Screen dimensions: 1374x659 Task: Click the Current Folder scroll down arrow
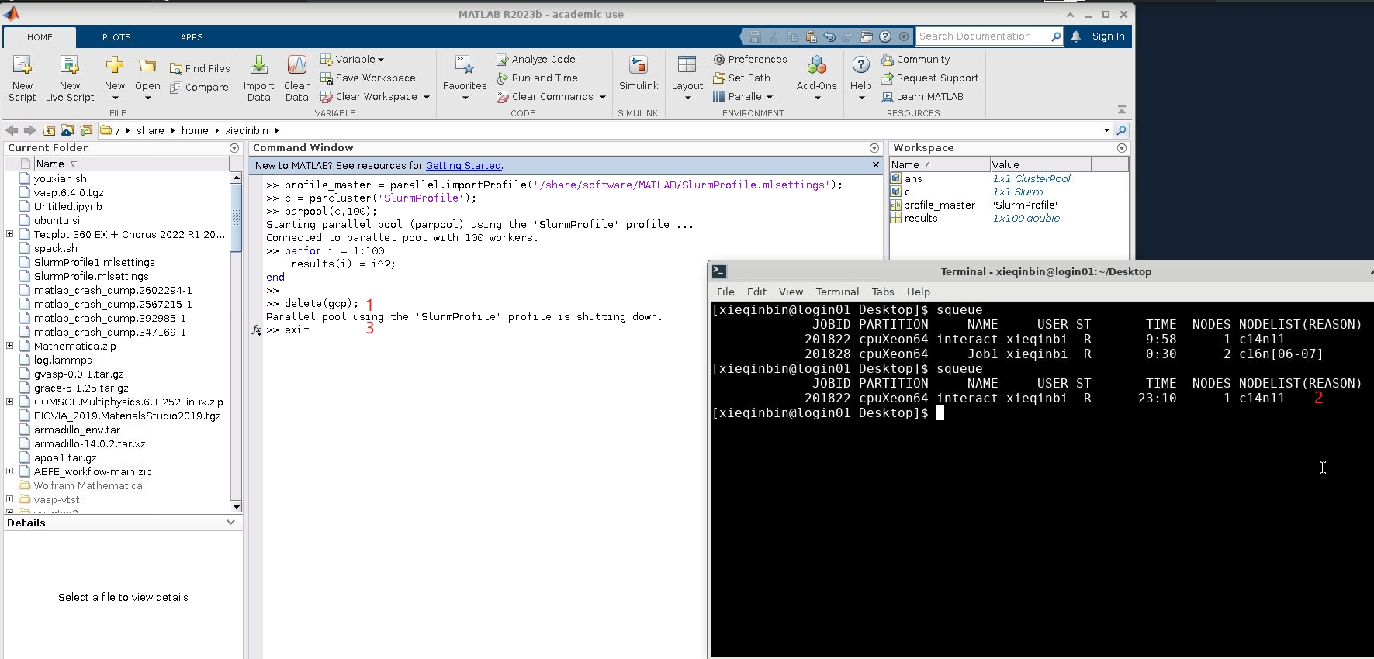236,506
